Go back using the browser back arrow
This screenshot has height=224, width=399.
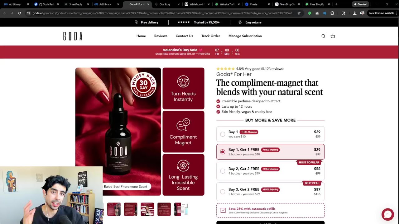5,13
